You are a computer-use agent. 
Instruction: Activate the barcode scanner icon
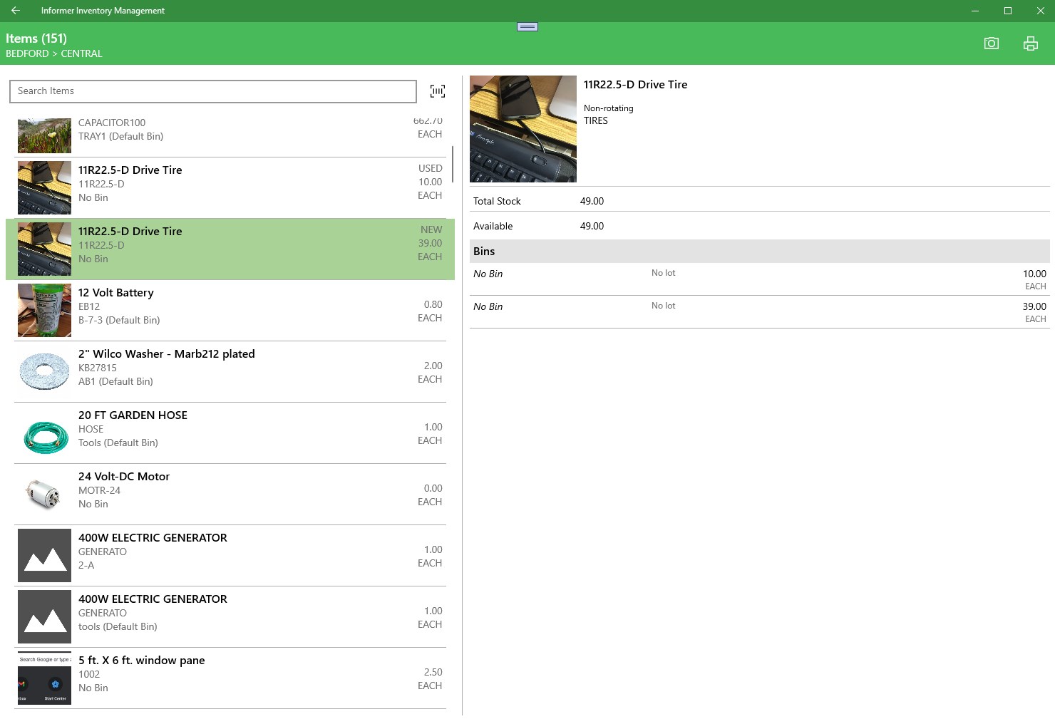click(438, 91)
